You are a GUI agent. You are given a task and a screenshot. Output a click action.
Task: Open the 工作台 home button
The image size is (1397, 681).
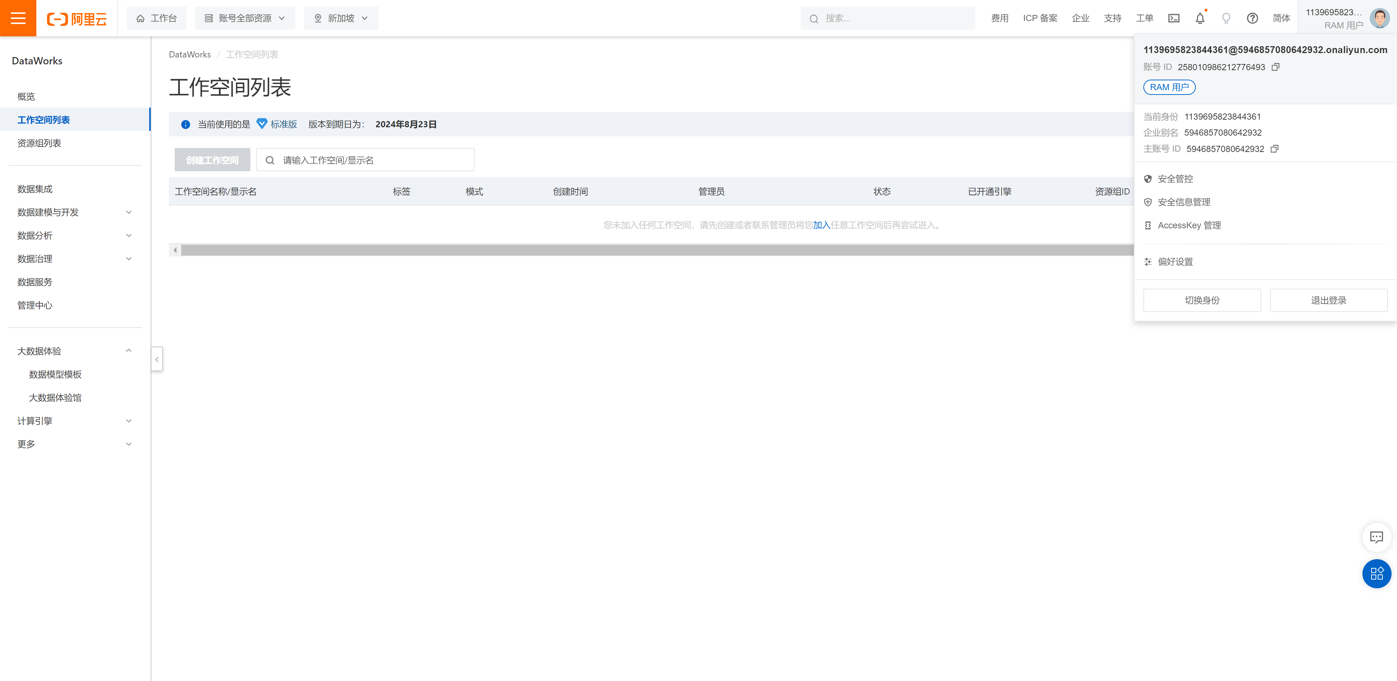point(156,19)
